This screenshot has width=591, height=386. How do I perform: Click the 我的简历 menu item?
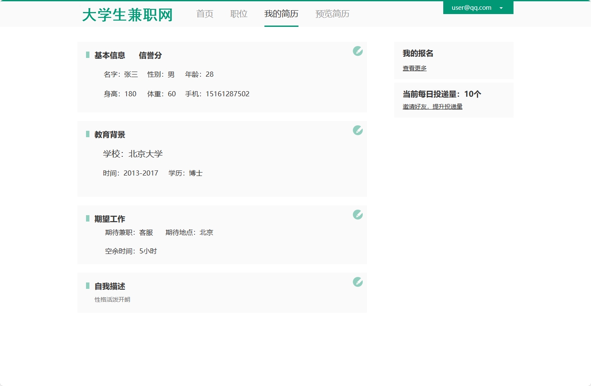[x=281, y=14]
